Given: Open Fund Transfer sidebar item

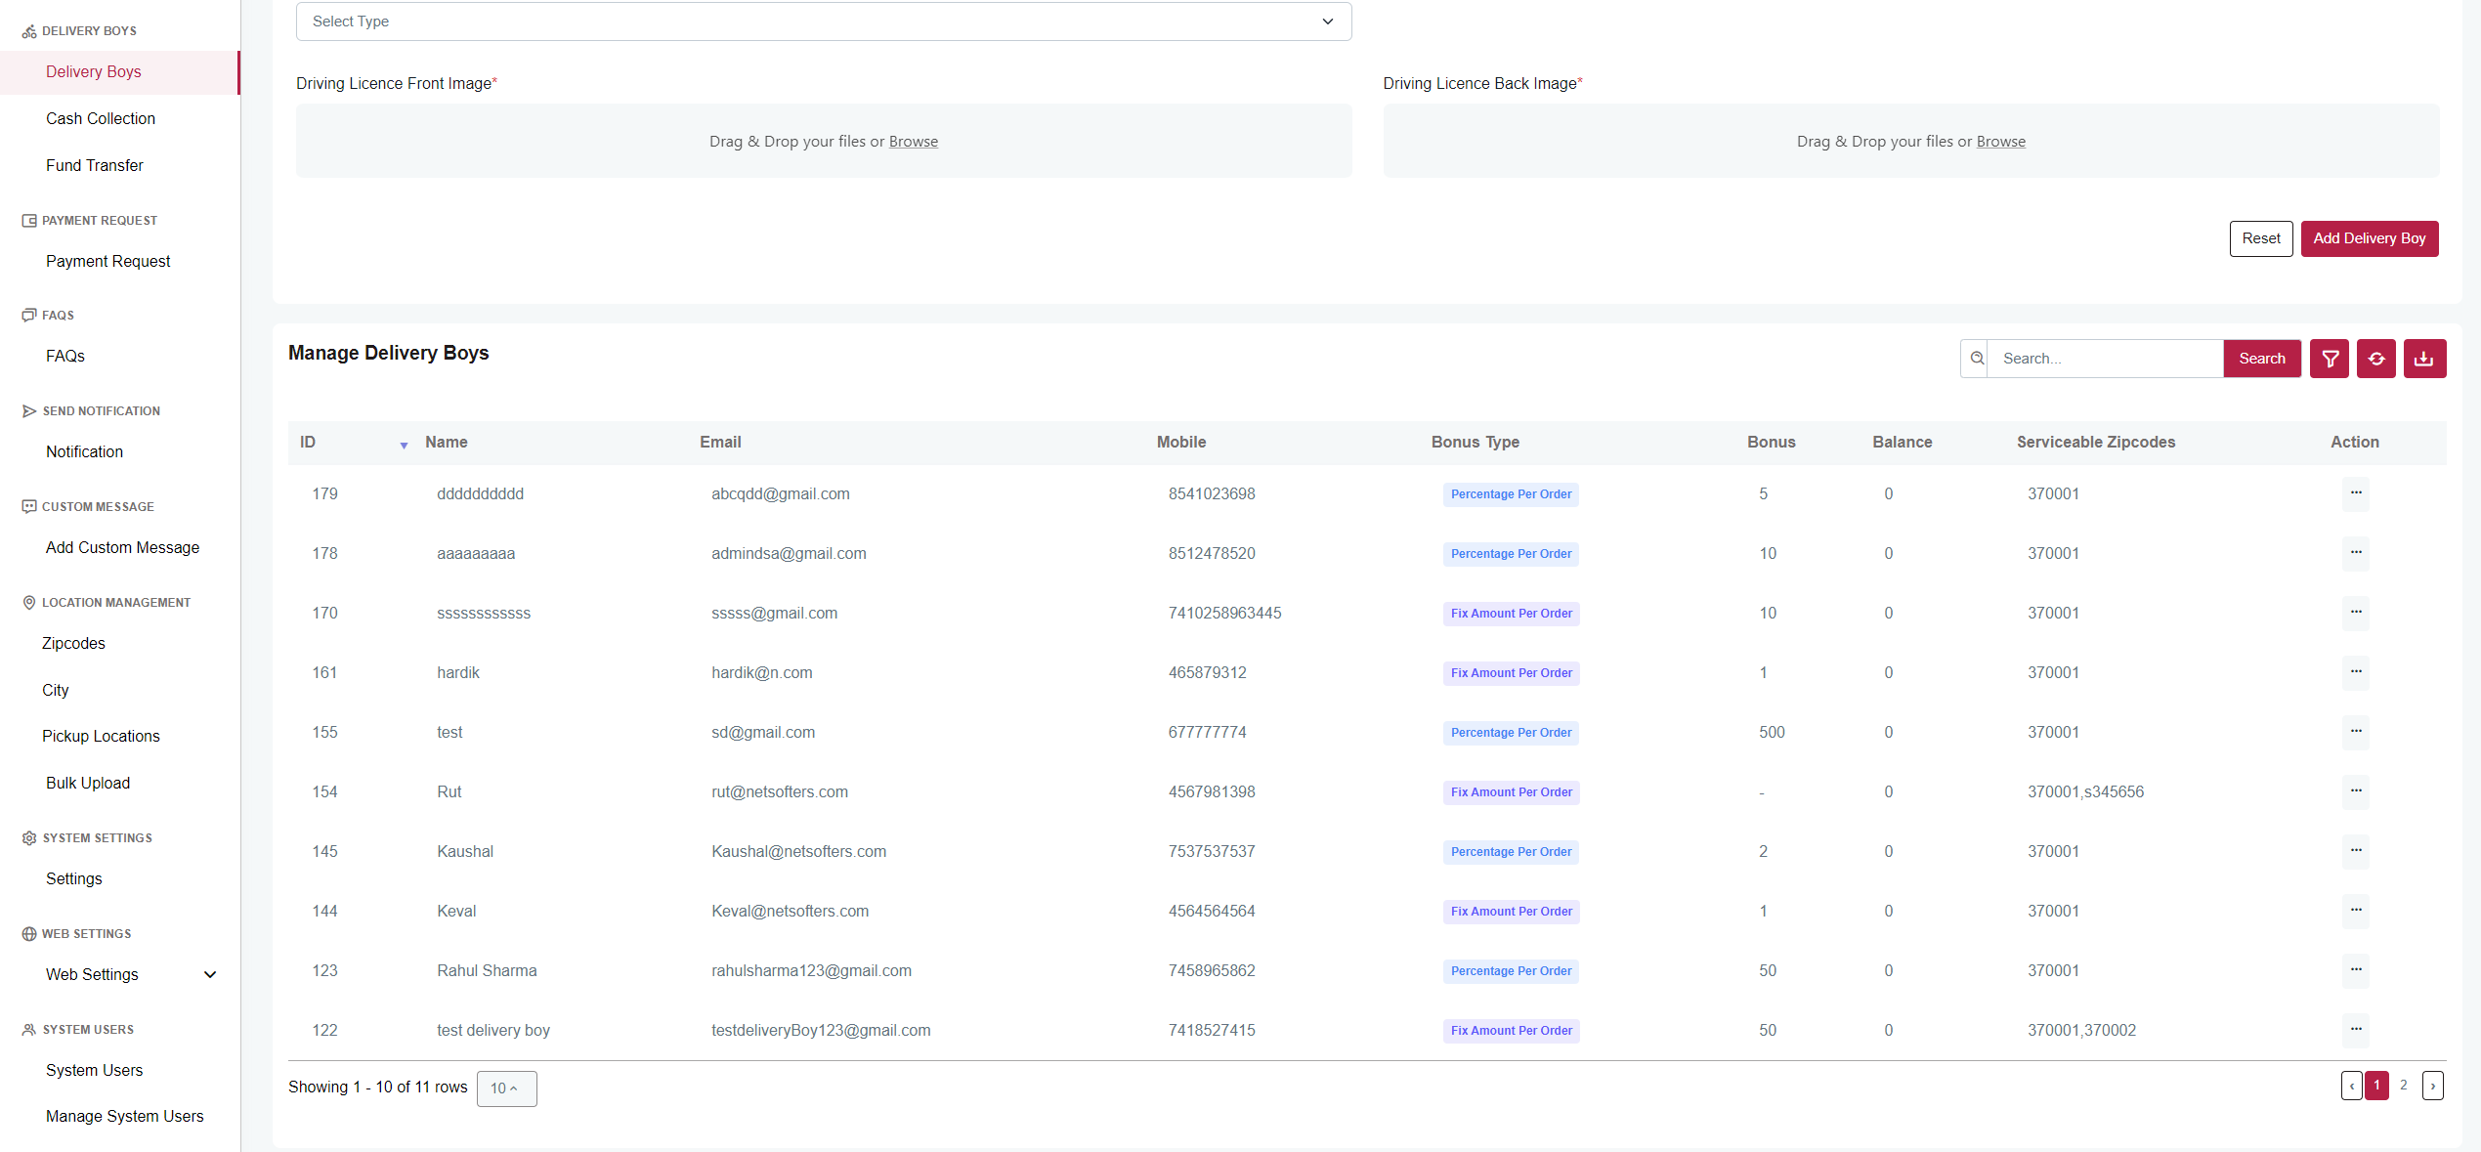Looking at the screenshot, I should 95,165.
